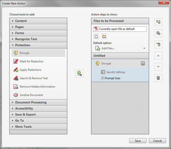171x149 pixels.
Task: Expand the Document Processing section
Action: click(x=38, y=102)
